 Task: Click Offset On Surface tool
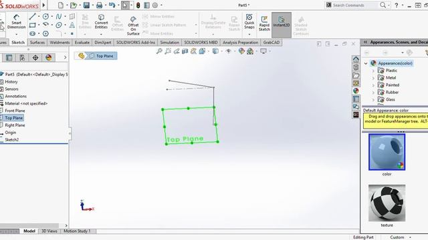[133, 25]
